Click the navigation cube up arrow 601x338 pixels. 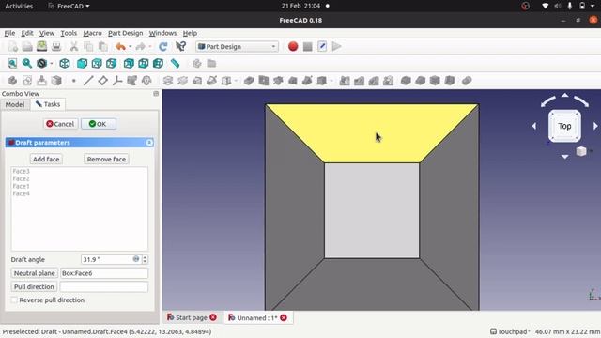click(x=565, y=95)
